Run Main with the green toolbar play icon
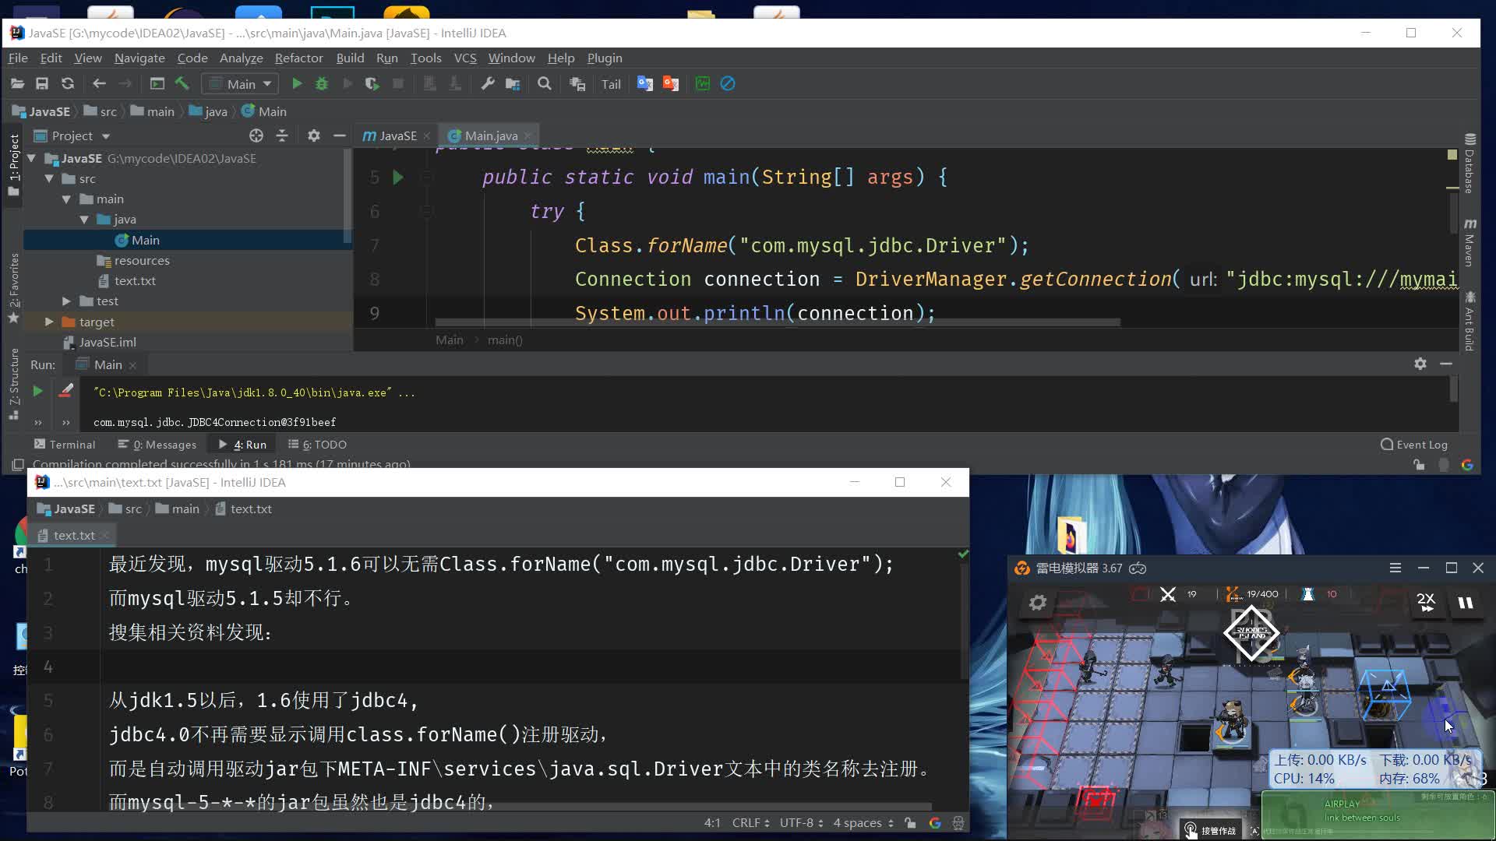The height and width of the screenshot is (841, 1496). click(297, 83)
